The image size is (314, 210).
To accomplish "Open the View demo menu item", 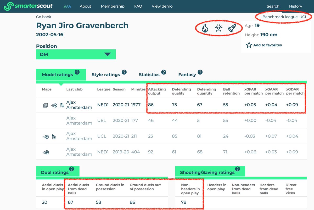I will point(162,6).
